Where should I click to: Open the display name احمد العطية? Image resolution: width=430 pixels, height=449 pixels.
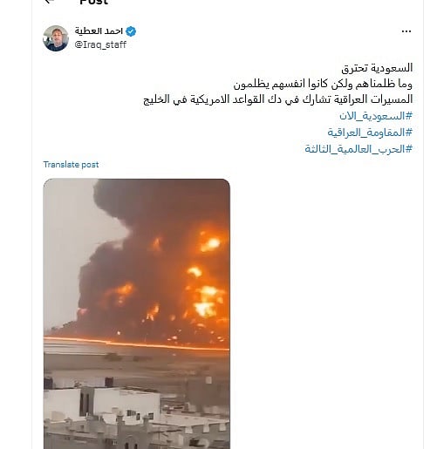[x=99, y=31]
